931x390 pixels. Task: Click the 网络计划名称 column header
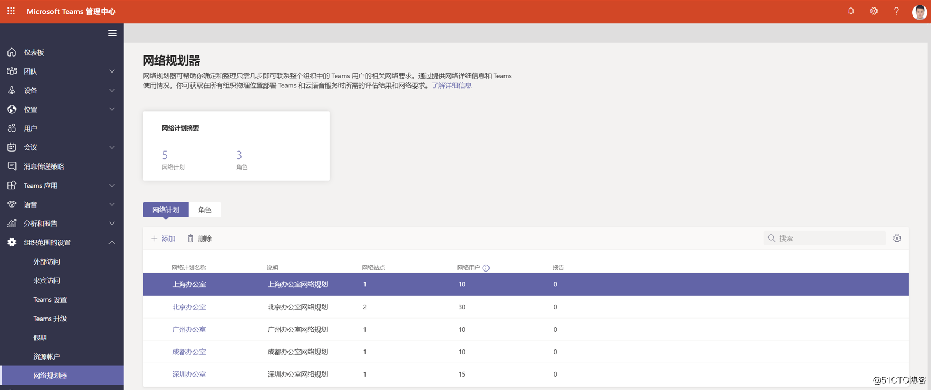pos(189,268)
